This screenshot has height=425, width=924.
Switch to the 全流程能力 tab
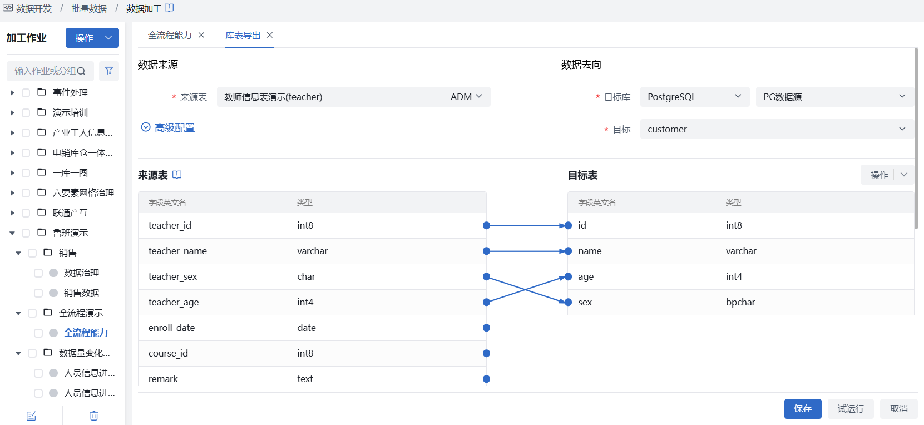click(170, 35)
